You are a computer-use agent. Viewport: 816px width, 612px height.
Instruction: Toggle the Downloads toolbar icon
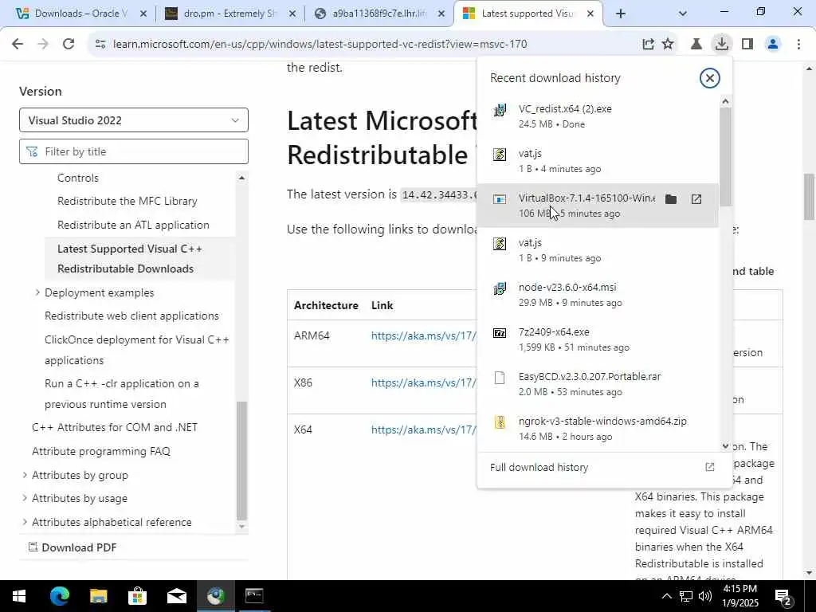[721, 45]
